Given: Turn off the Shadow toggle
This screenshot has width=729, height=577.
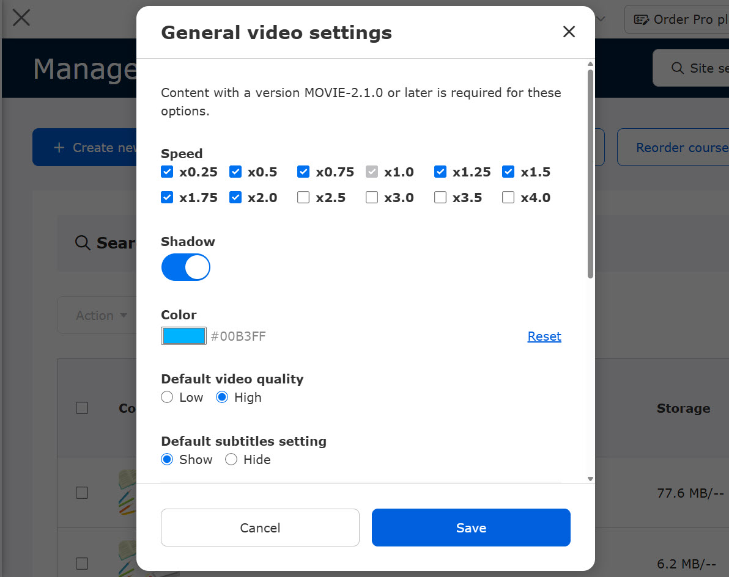Looking at the screenshot, I should pos(185,267).
